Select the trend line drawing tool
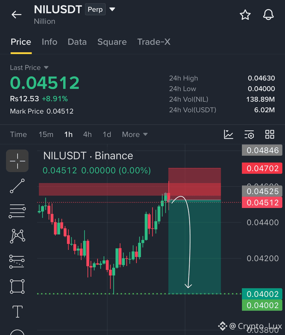 click(x=17, y=186)
